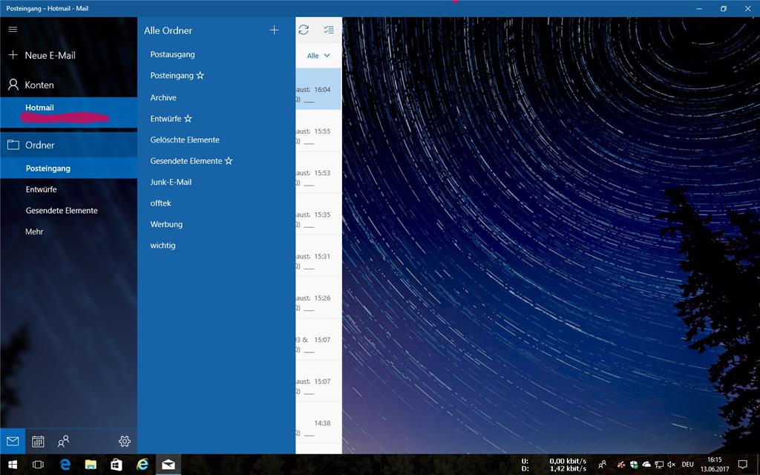760x475 pixels.
Task: Toggle favorite star next to Gesendete Elemente
Action: click(x=229, y=161)
